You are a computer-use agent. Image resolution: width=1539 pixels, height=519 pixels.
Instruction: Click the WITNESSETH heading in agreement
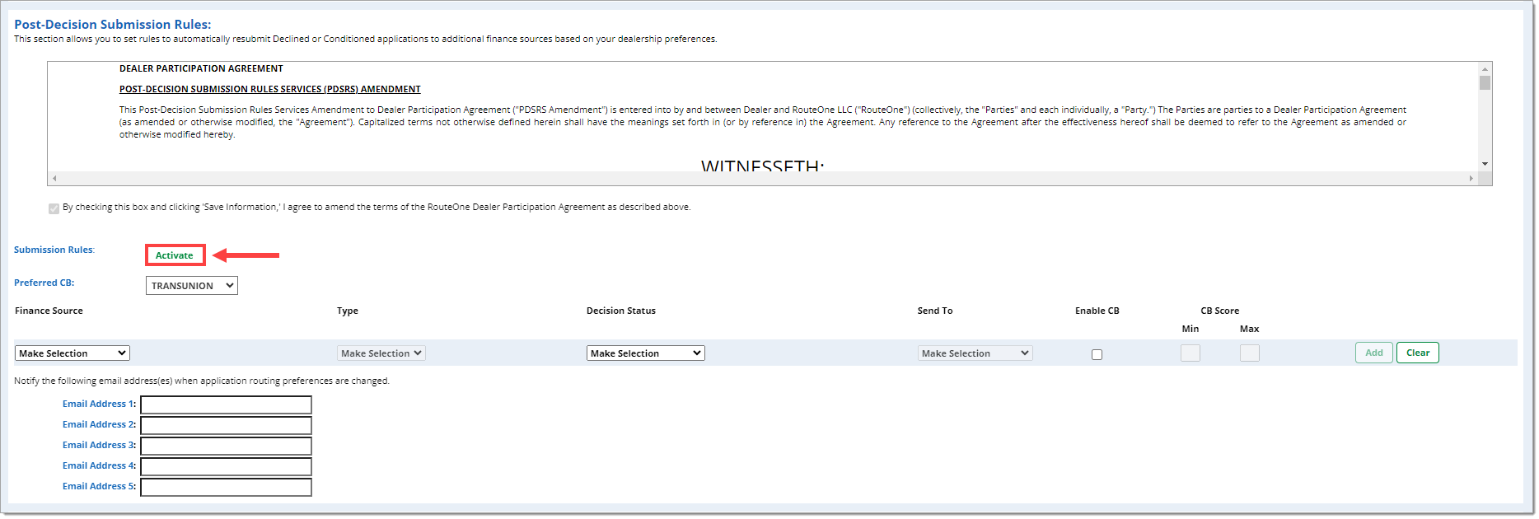[763, 166]
